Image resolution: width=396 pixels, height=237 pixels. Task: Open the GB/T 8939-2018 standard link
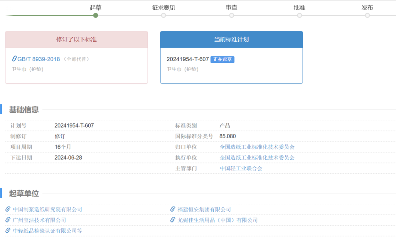point(38,59)
